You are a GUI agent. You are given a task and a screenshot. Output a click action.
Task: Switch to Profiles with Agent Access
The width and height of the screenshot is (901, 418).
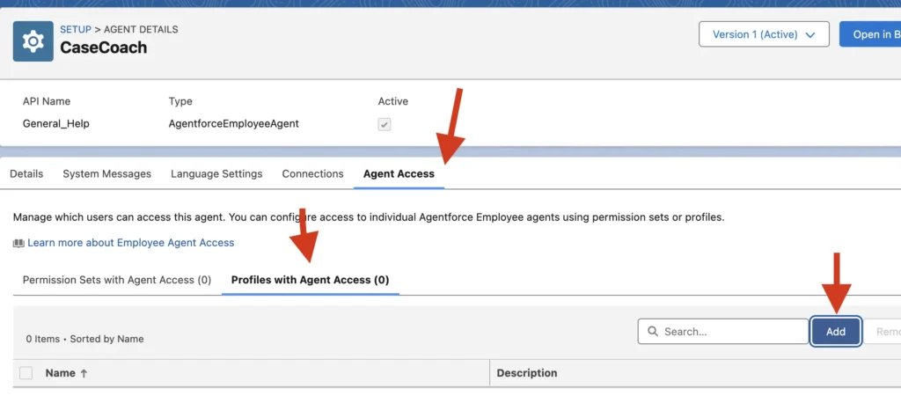click(x=310, y=280)
